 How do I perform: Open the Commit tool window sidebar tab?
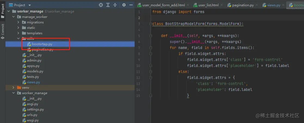(2, 31)
